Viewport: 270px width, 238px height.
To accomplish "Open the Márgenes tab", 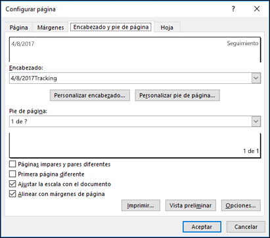I will (51, 28).
